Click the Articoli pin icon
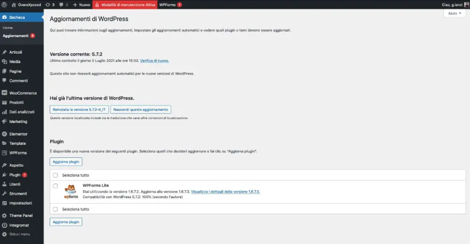470x244 pixels. coord(4,52)
